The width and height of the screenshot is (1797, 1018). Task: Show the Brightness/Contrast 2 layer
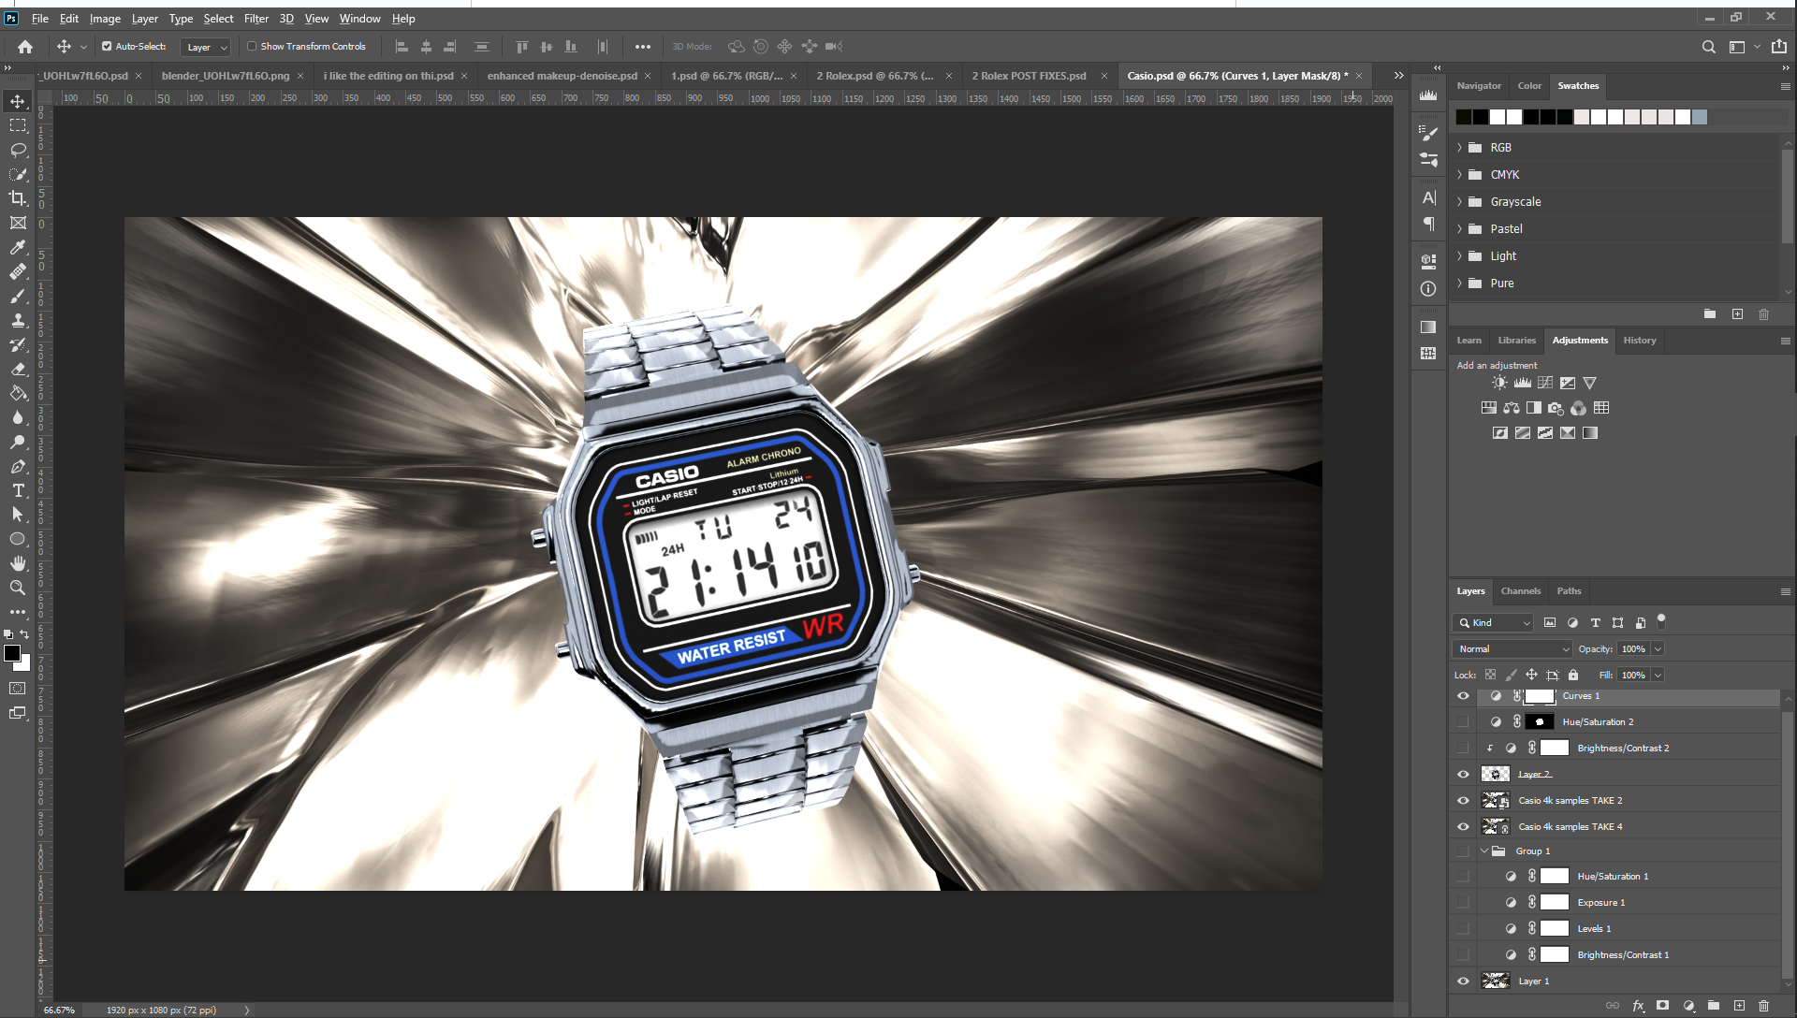(x=1463, y=749)
